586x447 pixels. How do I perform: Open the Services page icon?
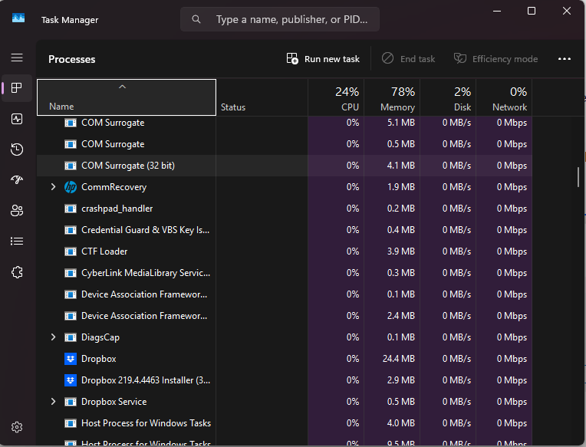[17, 272]
